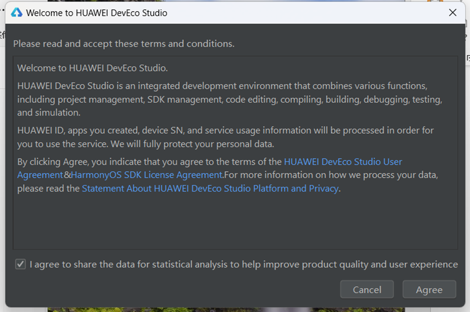Click the dialog title "Welcome to HUAWEI DevEco Studio"
Screen dimensions: 470x312
(97, 12)
